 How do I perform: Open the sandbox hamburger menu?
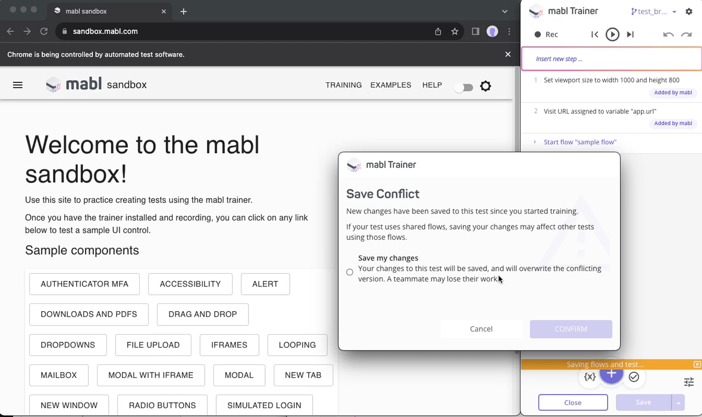tap(18, 85)
